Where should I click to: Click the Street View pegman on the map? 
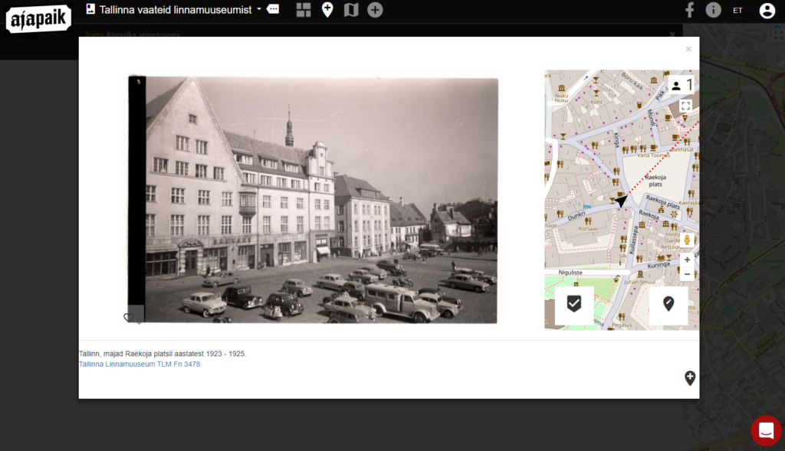687,240
